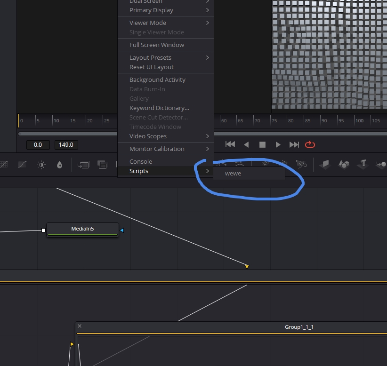Add a Brightness Contrast node from toolbar
The image size is (387, 366).
pyautogui.click(x=41, y=165)
